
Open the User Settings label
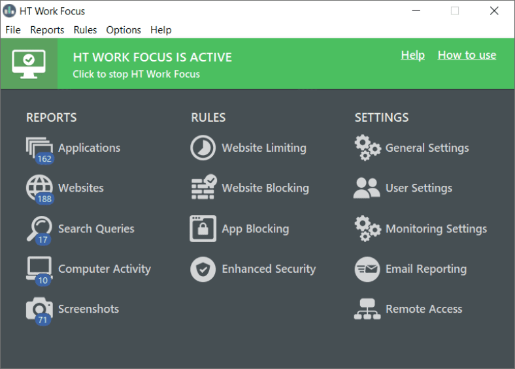419,188
